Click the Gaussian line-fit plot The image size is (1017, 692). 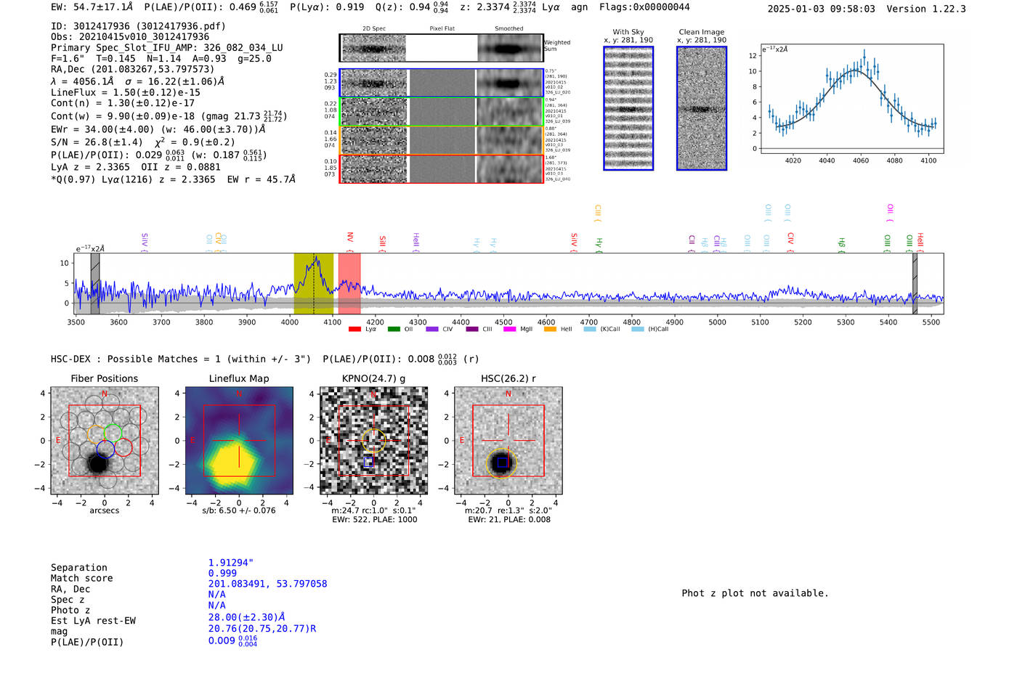851,99
